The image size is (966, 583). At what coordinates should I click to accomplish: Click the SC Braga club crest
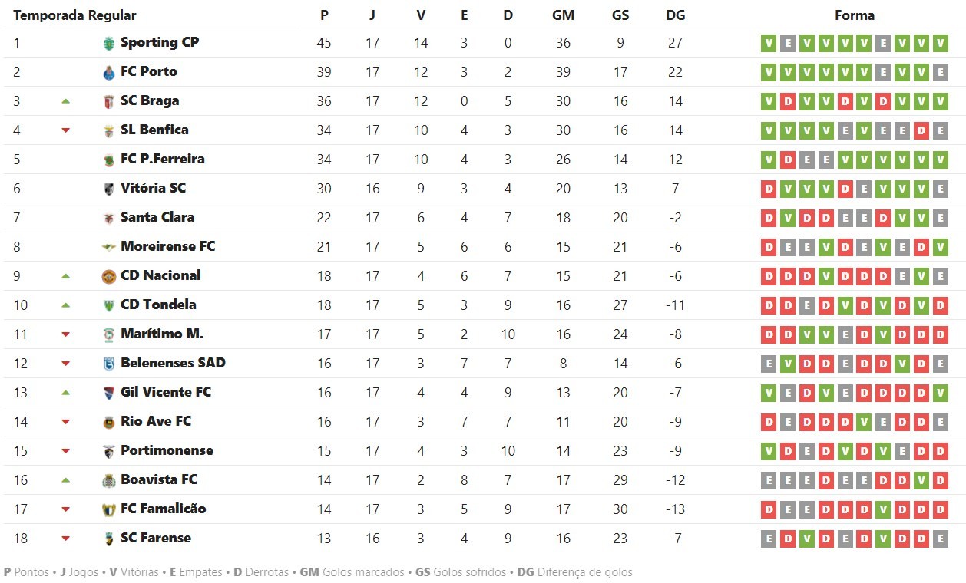pos(108,102)
